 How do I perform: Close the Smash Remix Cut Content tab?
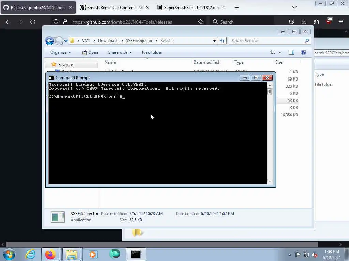click(147, 8)
